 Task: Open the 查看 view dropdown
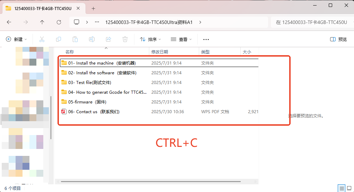[181, 39]
